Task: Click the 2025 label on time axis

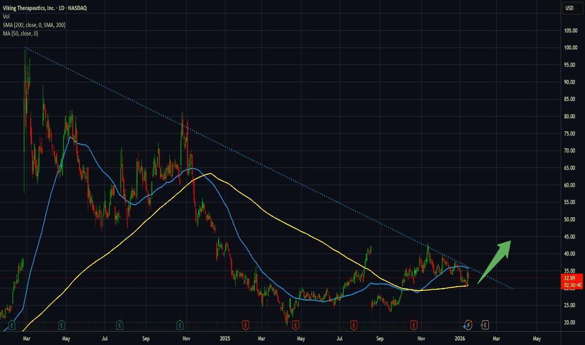Action: point(225,339)
